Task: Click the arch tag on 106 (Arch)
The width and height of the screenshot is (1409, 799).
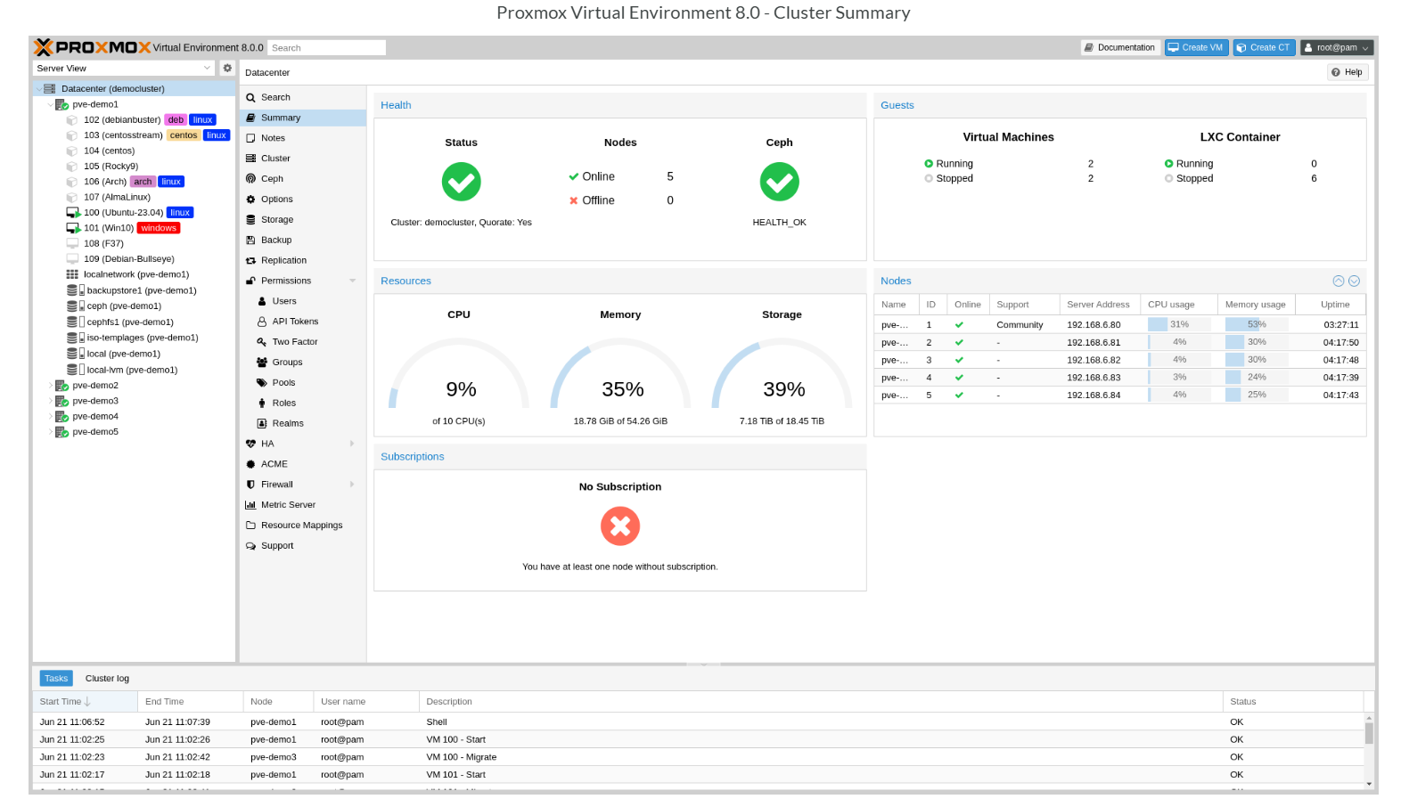Action: tap(143, 182)
